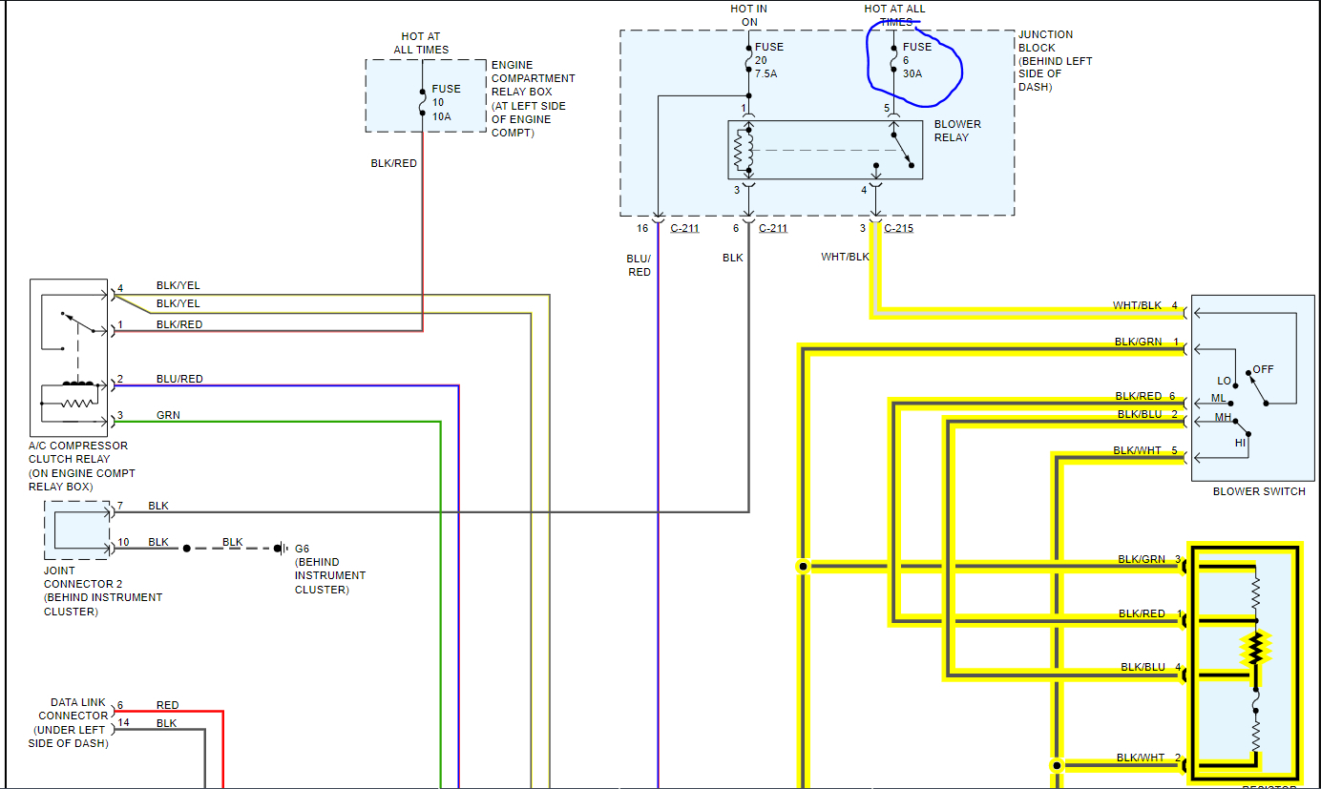Select the HI position on the blower switch

pos(1240,443)
